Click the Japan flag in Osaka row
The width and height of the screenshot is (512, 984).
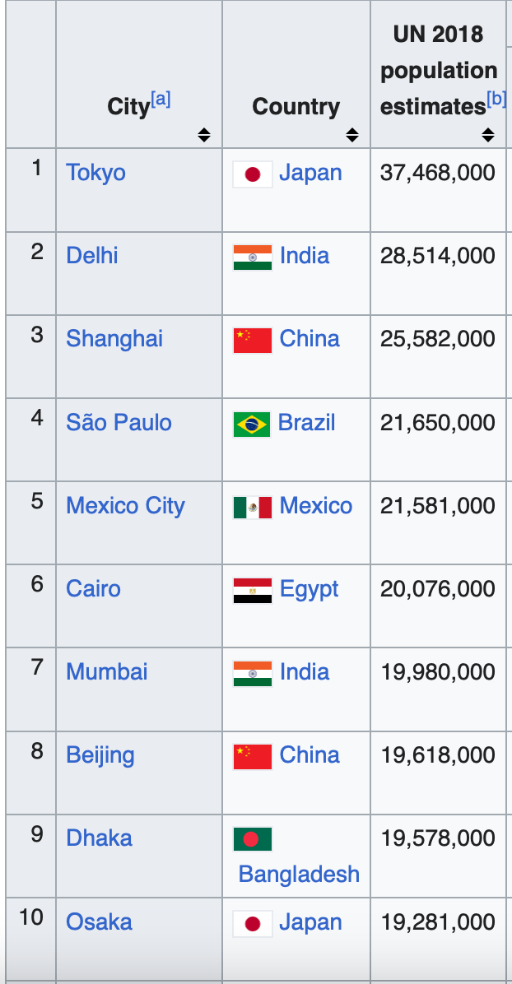[253, 924]
